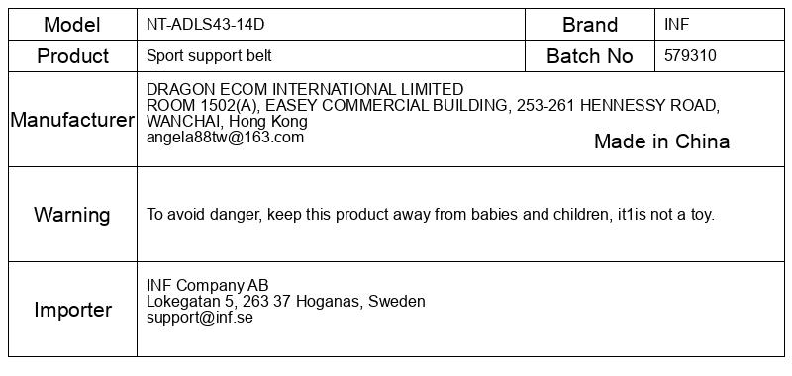Click the Product header cell

pyautogui.click(x=72, y=56)
